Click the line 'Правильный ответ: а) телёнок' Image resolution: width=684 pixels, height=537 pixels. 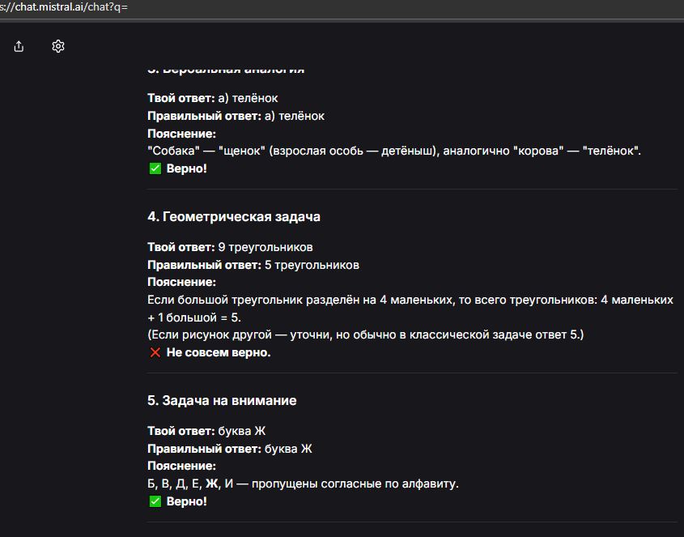tap(236, 116)
